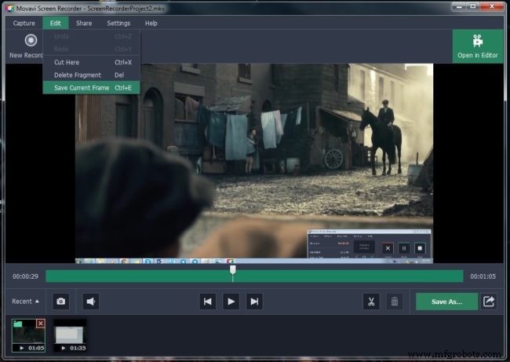Image resolution: width=510 pixels, height=362 pixels.
Task: Minimize the Movavi Screen Recorder window
Action: pos(459,6)
